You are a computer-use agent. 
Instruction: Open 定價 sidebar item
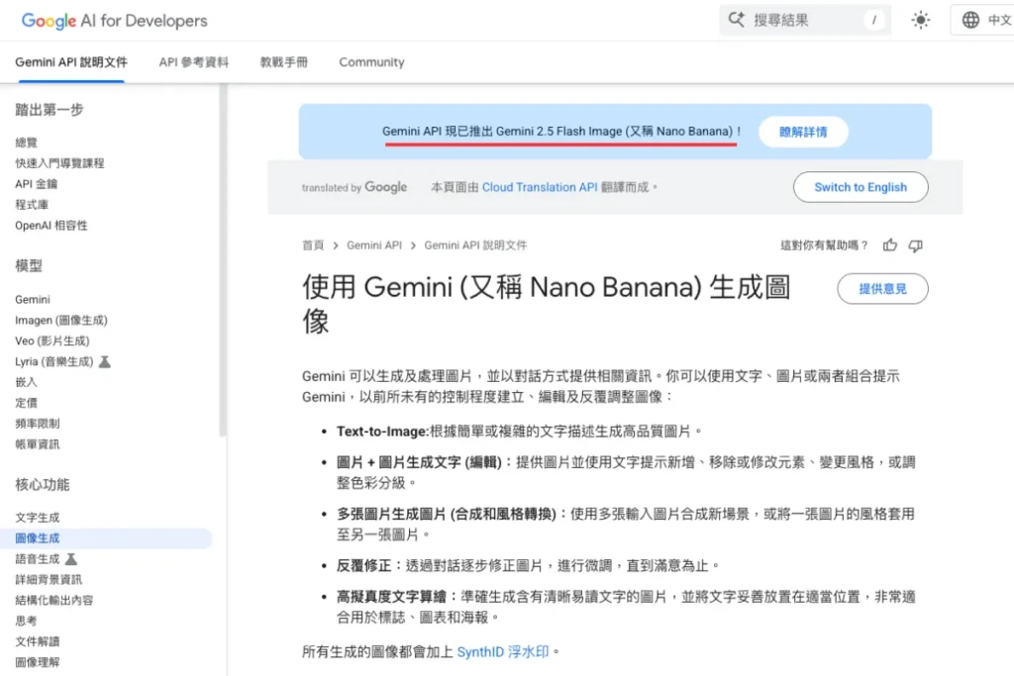click(27, 403)
